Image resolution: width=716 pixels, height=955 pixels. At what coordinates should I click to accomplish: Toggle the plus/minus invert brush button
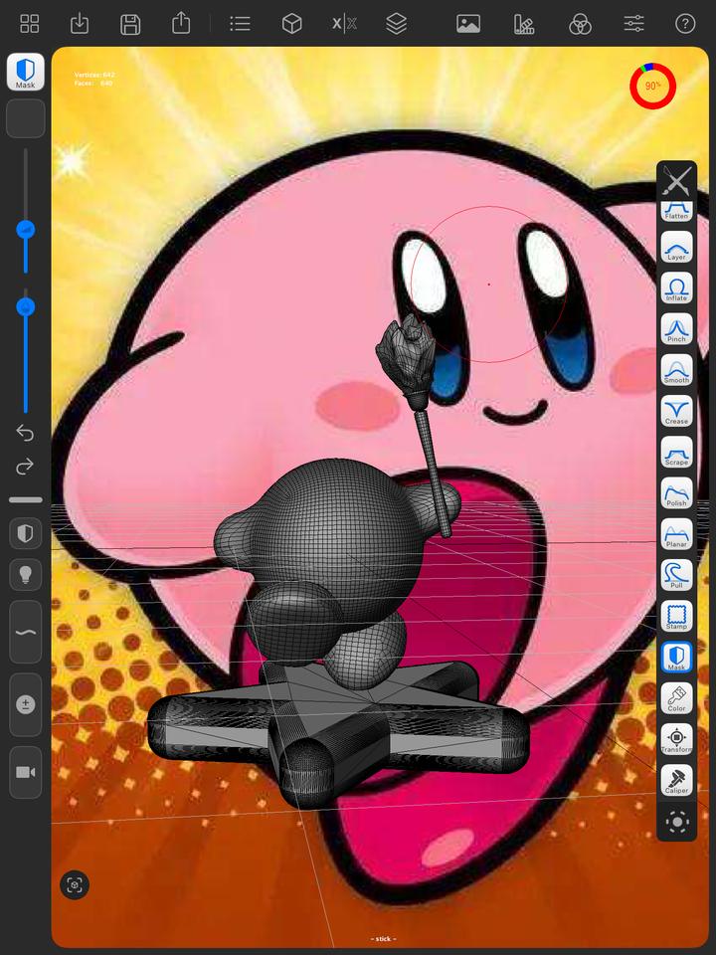point(26,704)
